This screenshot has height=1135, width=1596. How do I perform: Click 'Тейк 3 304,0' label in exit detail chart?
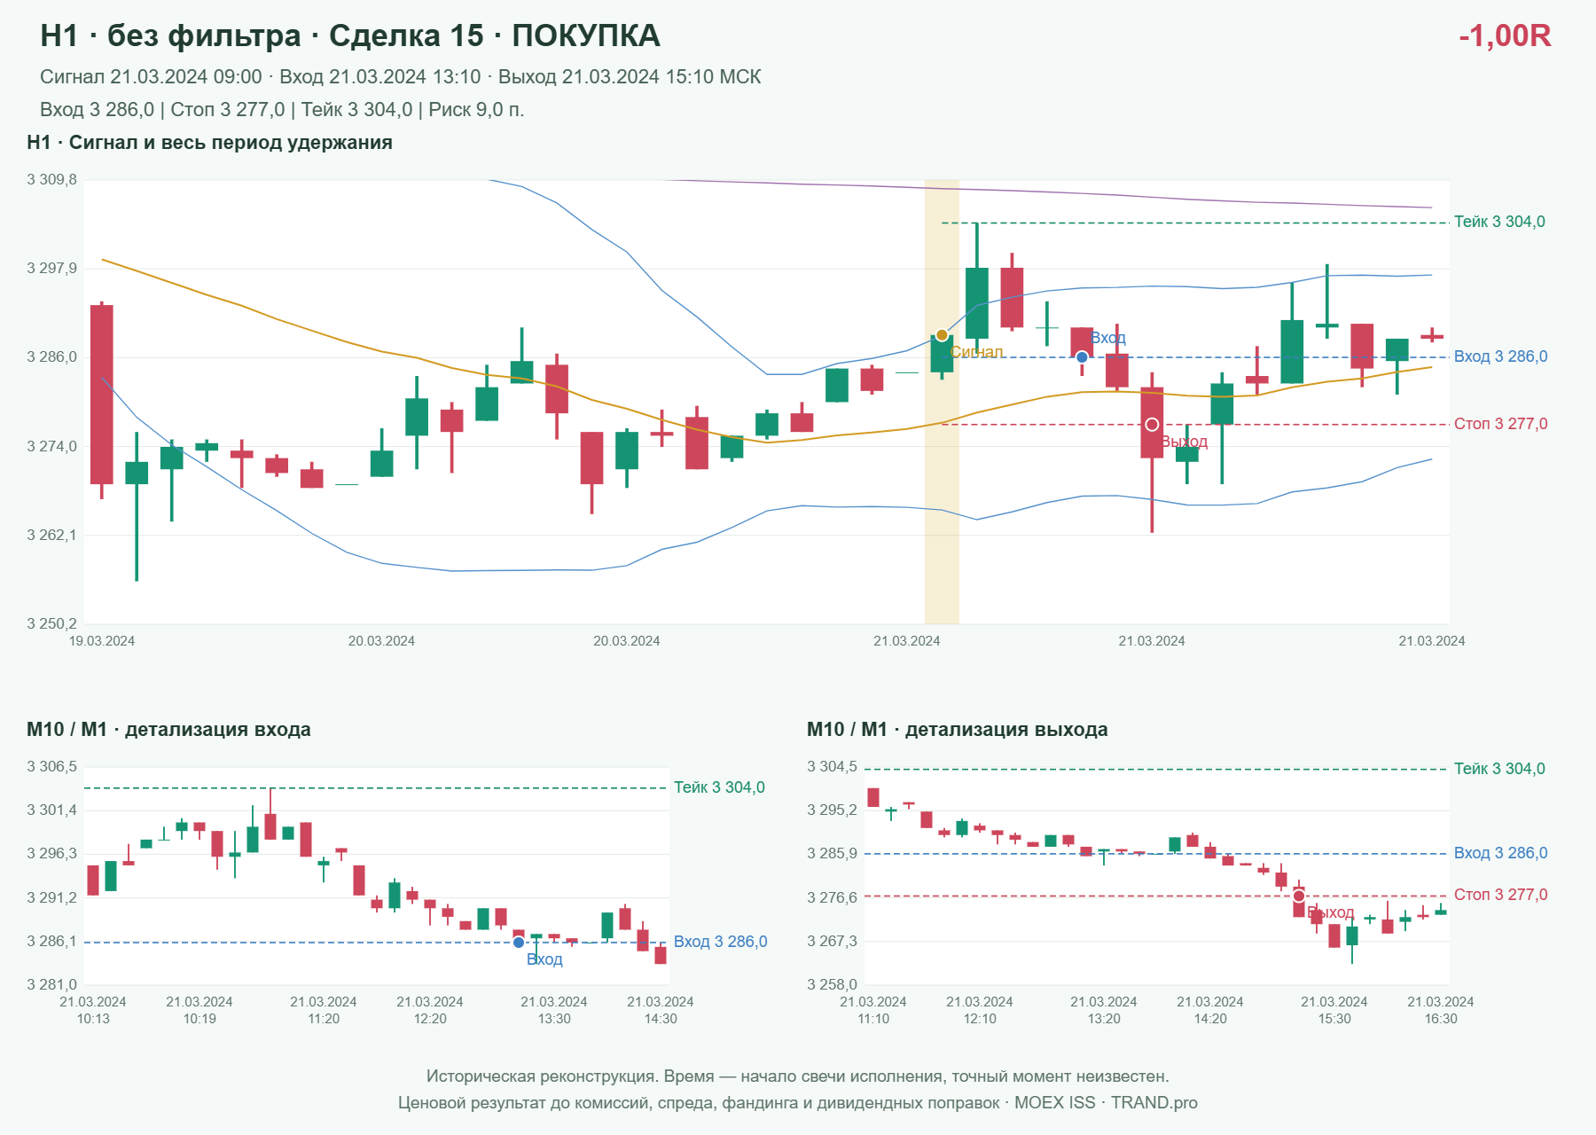pyautogui.click(x=1499, y=769)
